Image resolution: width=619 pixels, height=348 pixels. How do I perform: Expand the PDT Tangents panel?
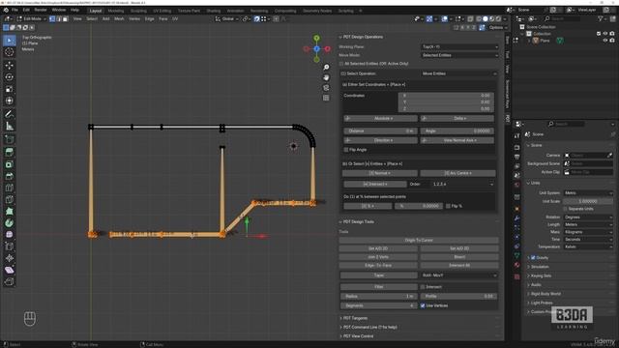(x=355, y=318)
